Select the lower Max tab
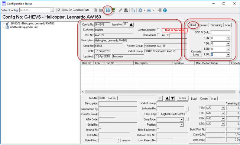Image resolution: width=240 pixels, height=145 pixels. [x=214, y=99]
